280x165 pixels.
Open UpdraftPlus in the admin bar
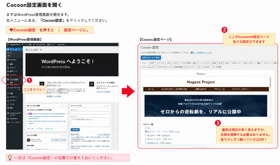click(x=61, y=44)
